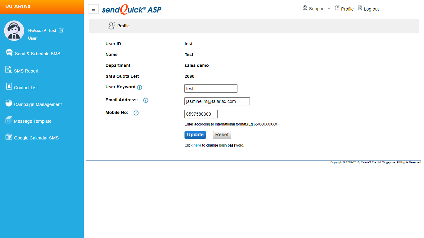Click the SMS Quota Left value 2060
Viewport: 424px width, 238px height.
coord(189,76)
